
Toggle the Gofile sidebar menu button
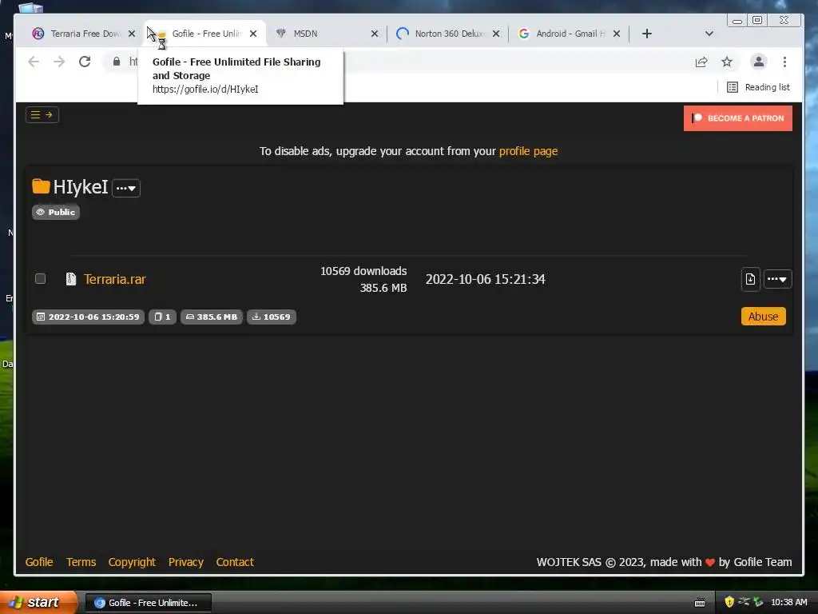click(x=42, y=115)
